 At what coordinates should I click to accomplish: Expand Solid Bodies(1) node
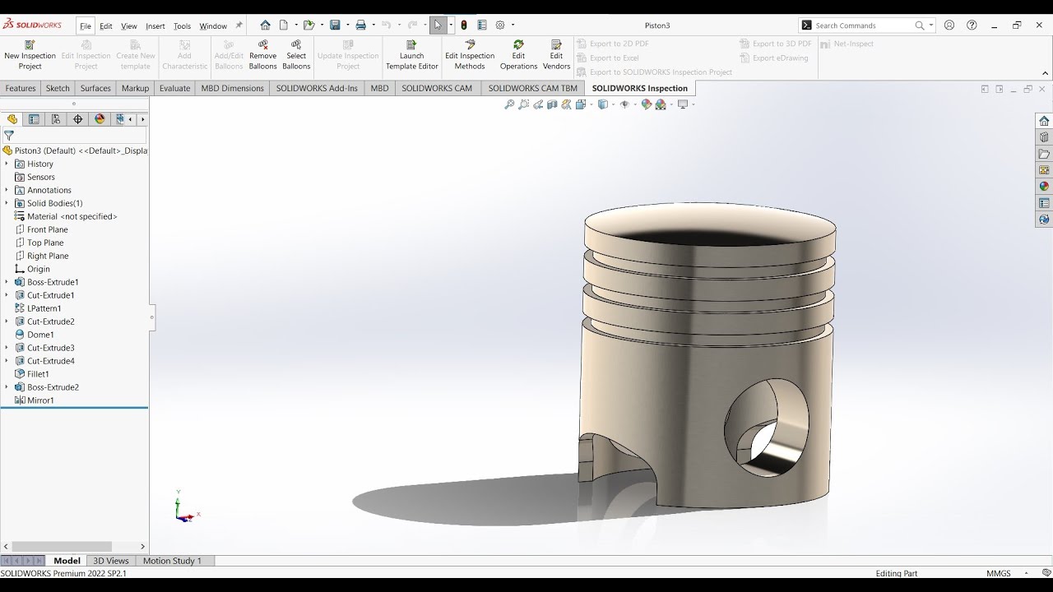[7, 203]
